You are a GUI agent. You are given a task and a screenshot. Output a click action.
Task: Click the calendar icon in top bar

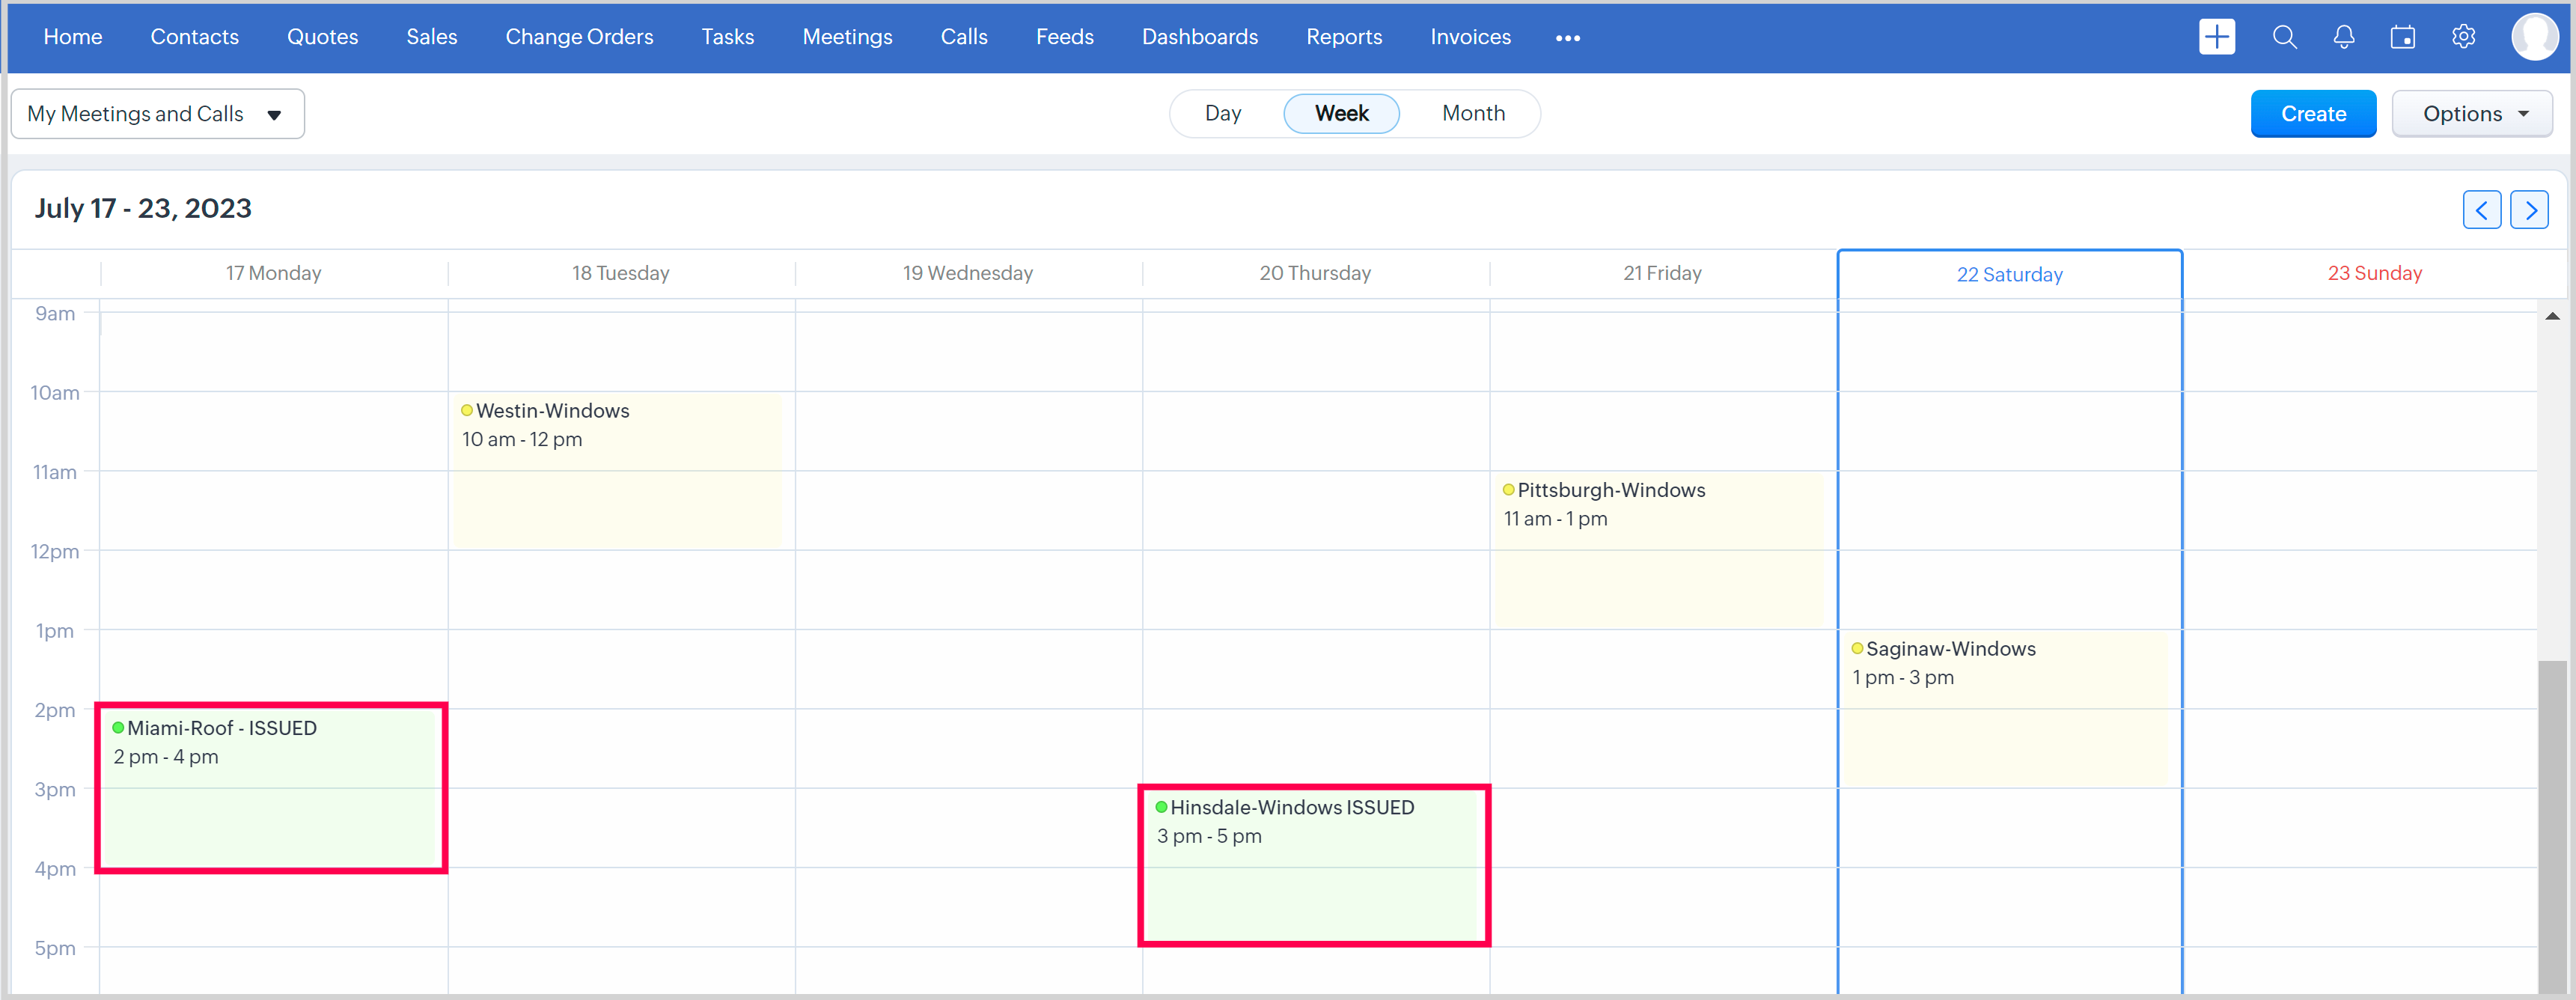tap(2403, 37)
